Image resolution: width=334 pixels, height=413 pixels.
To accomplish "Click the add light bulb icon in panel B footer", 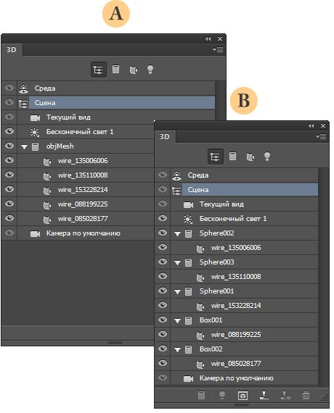I will point(222,396).
